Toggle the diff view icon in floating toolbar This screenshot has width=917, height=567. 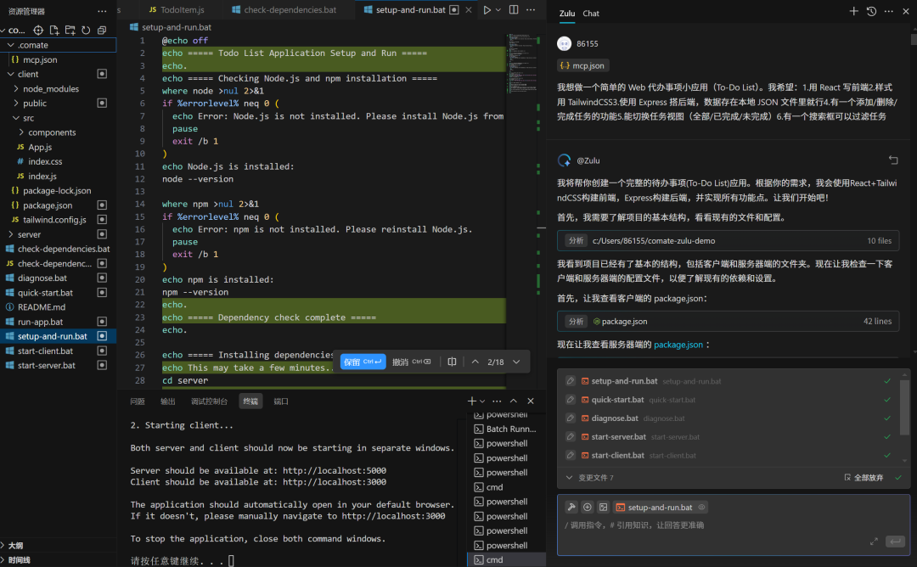tap(452, 362)
